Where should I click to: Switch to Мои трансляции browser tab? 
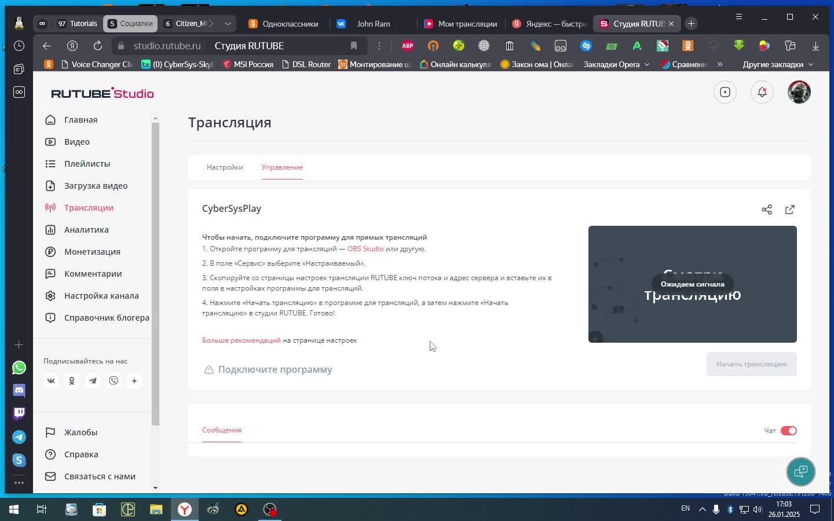click(x=461, y=24)
